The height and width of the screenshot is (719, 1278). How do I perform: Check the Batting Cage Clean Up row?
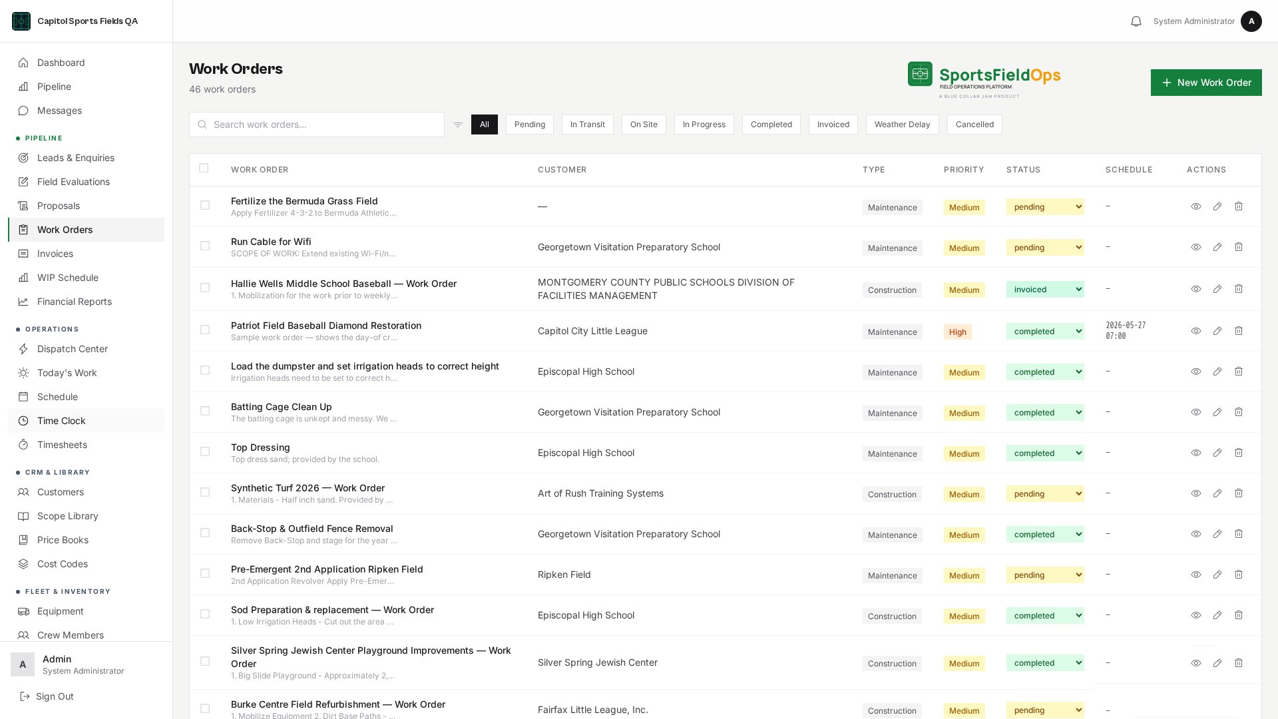[205, 411]
